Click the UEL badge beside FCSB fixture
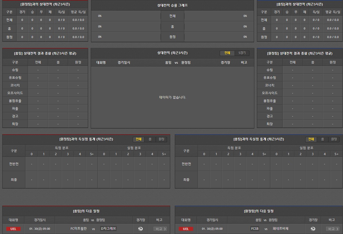 coord(186,229)
